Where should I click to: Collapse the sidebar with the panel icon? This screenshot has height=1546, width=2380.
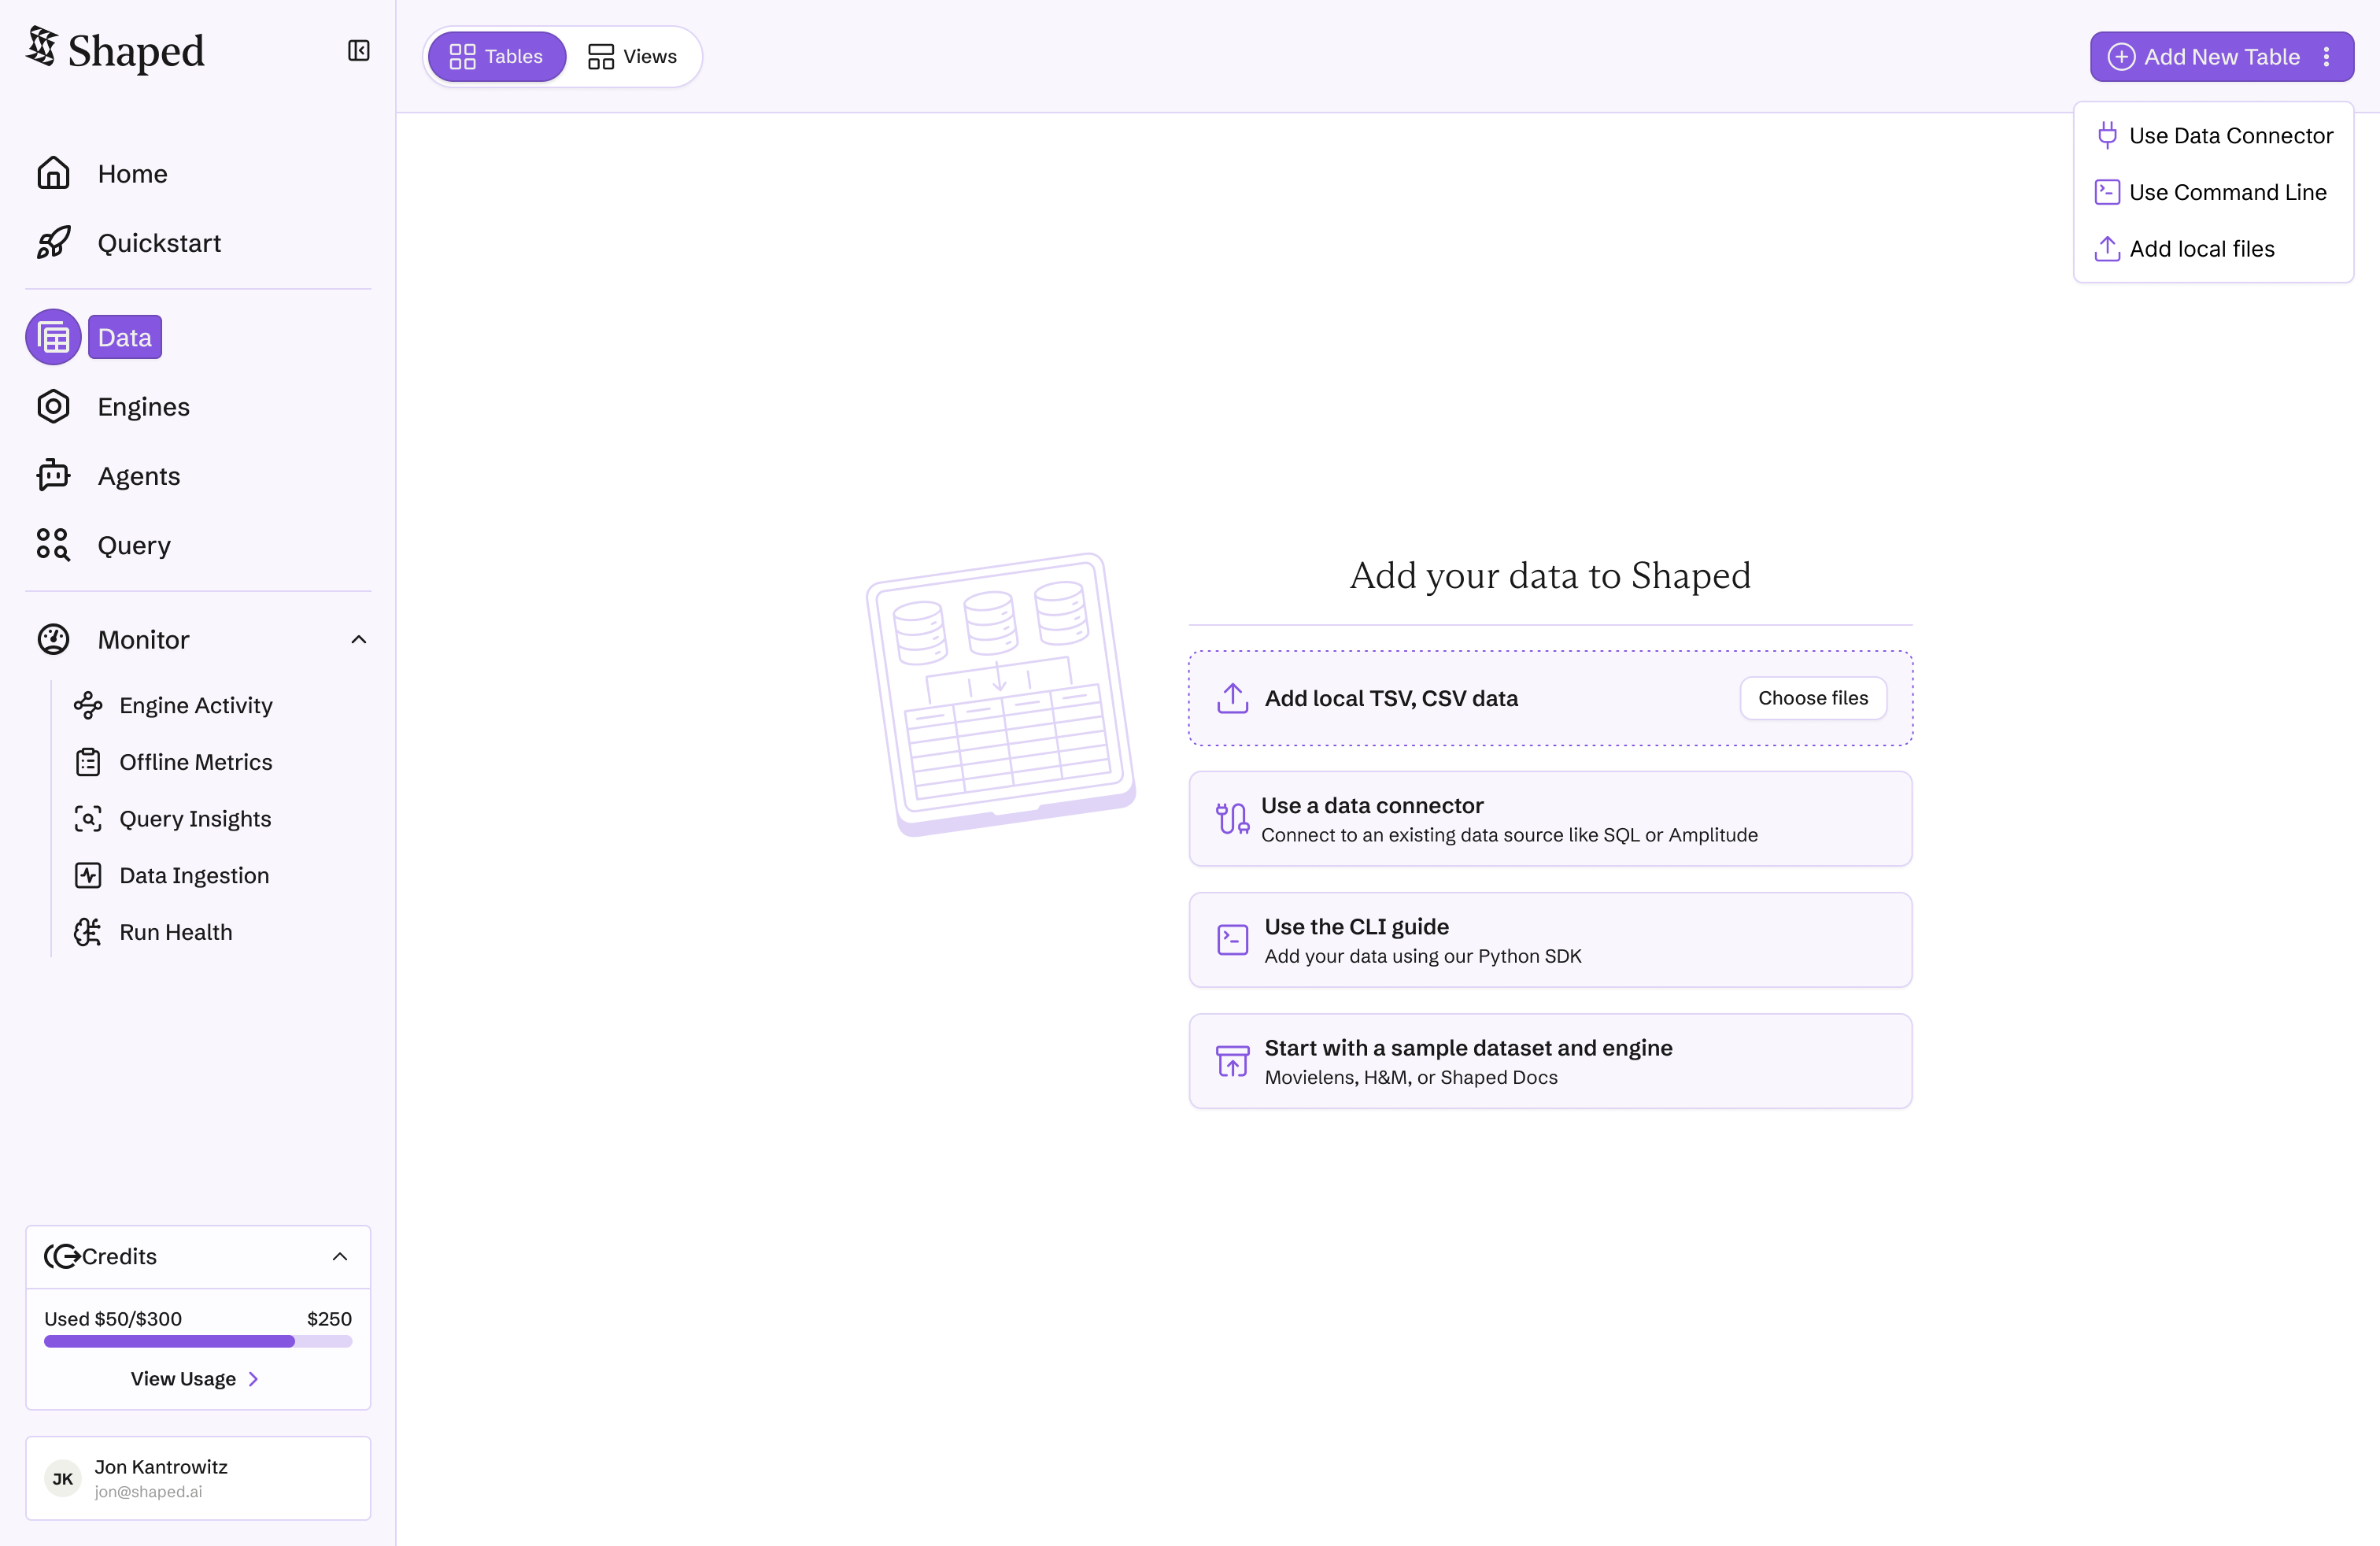359,51
